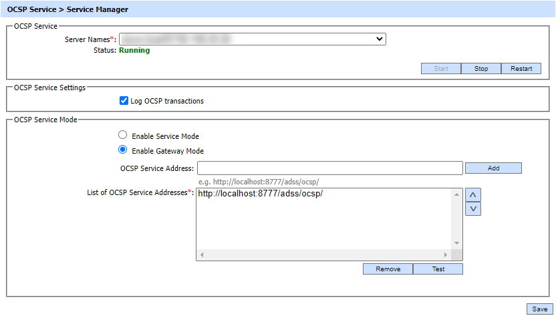The width and height of the screenshot is (556, 316).
Task: Select Enable Gateway Mode option
Action: pyautogui.click(x=123, y=150)
